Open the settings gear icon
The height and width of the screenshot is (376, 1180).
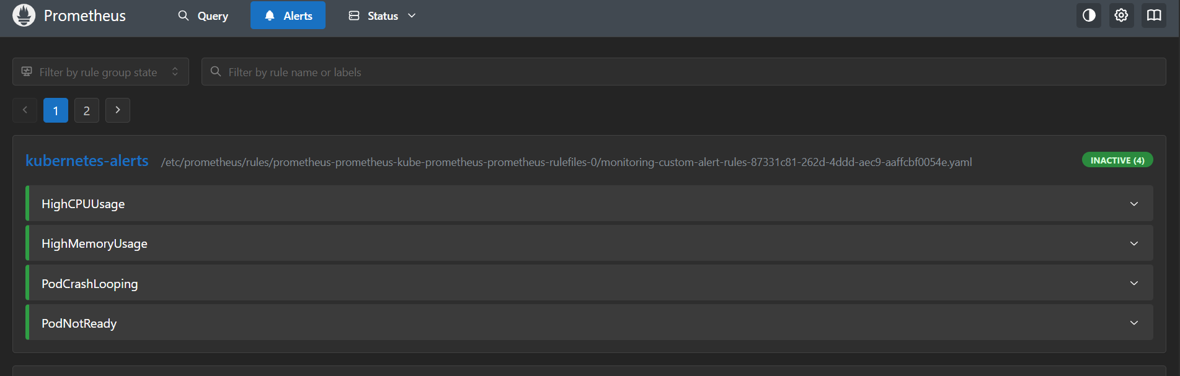(x=1121, y=15)
